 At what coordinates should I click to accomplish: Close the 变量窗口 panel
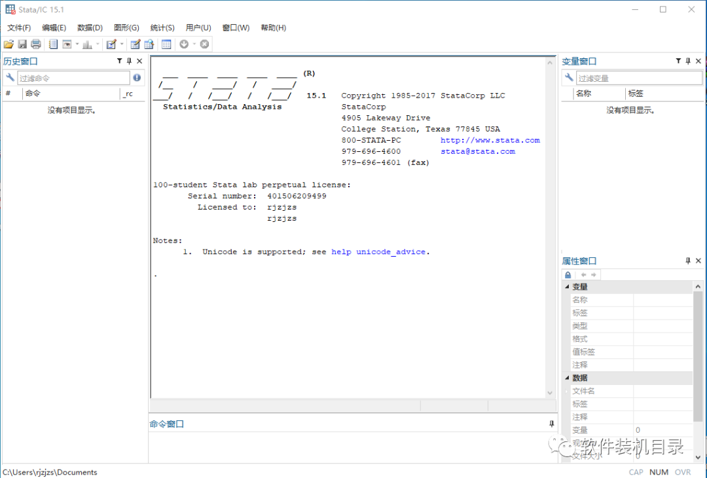coord(698,61)
